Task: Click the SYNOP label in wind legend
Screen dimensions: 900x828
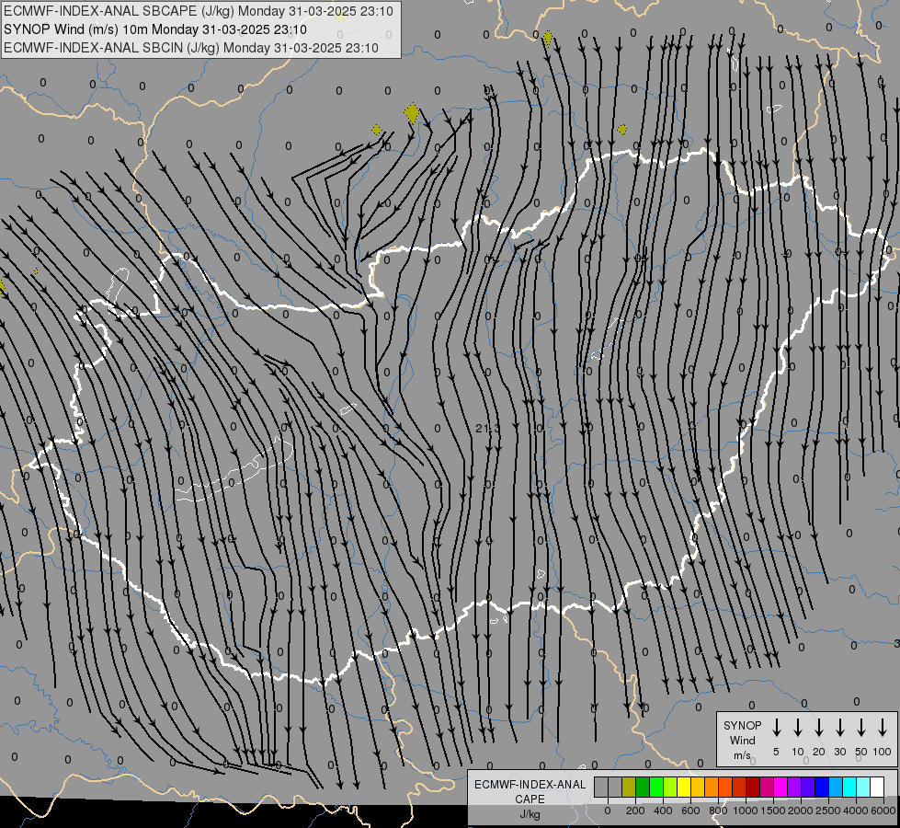Action: pos(742,726)
